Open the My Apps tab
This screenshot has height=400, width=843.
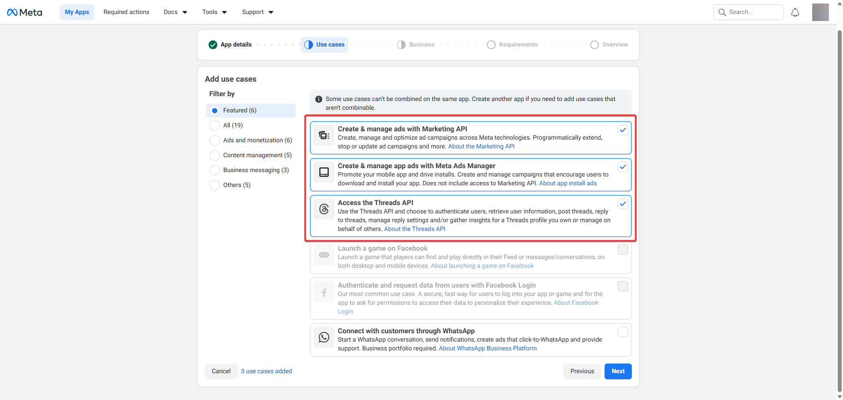77,12
